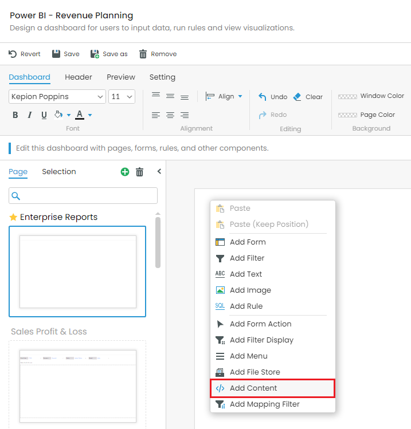Click the Revert icon
Image resolution: width=411 pixels, height=429 pixels.
click(x=13, y=54)
